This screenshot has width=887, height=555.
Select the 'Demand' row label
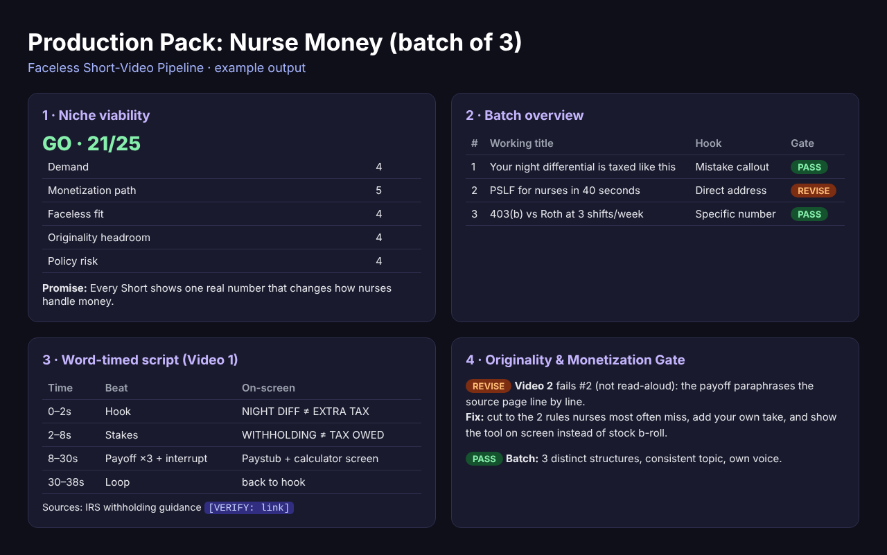click(x=68, y=167)
